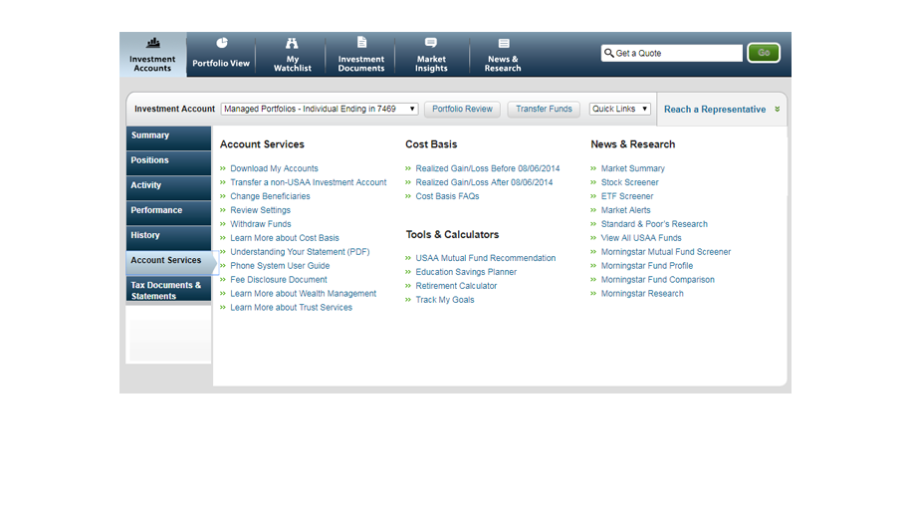Open the Summary side tab
The height and width of the screenshot is (524, 908).
[168, 137]
